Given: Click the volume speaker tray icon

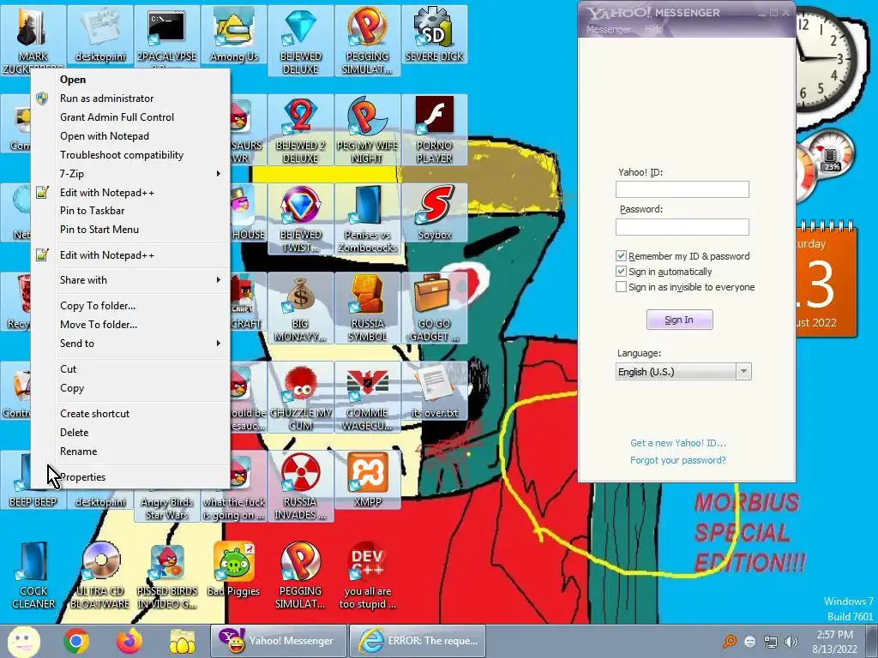Looking at the screenshot, I should pos(791,642).
